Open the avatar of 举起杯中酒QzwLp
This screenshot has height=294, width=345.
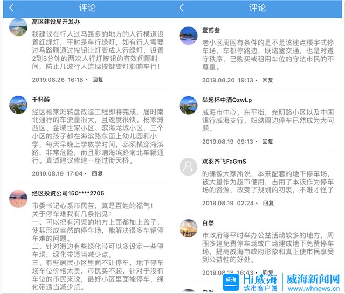coord(188,106)
